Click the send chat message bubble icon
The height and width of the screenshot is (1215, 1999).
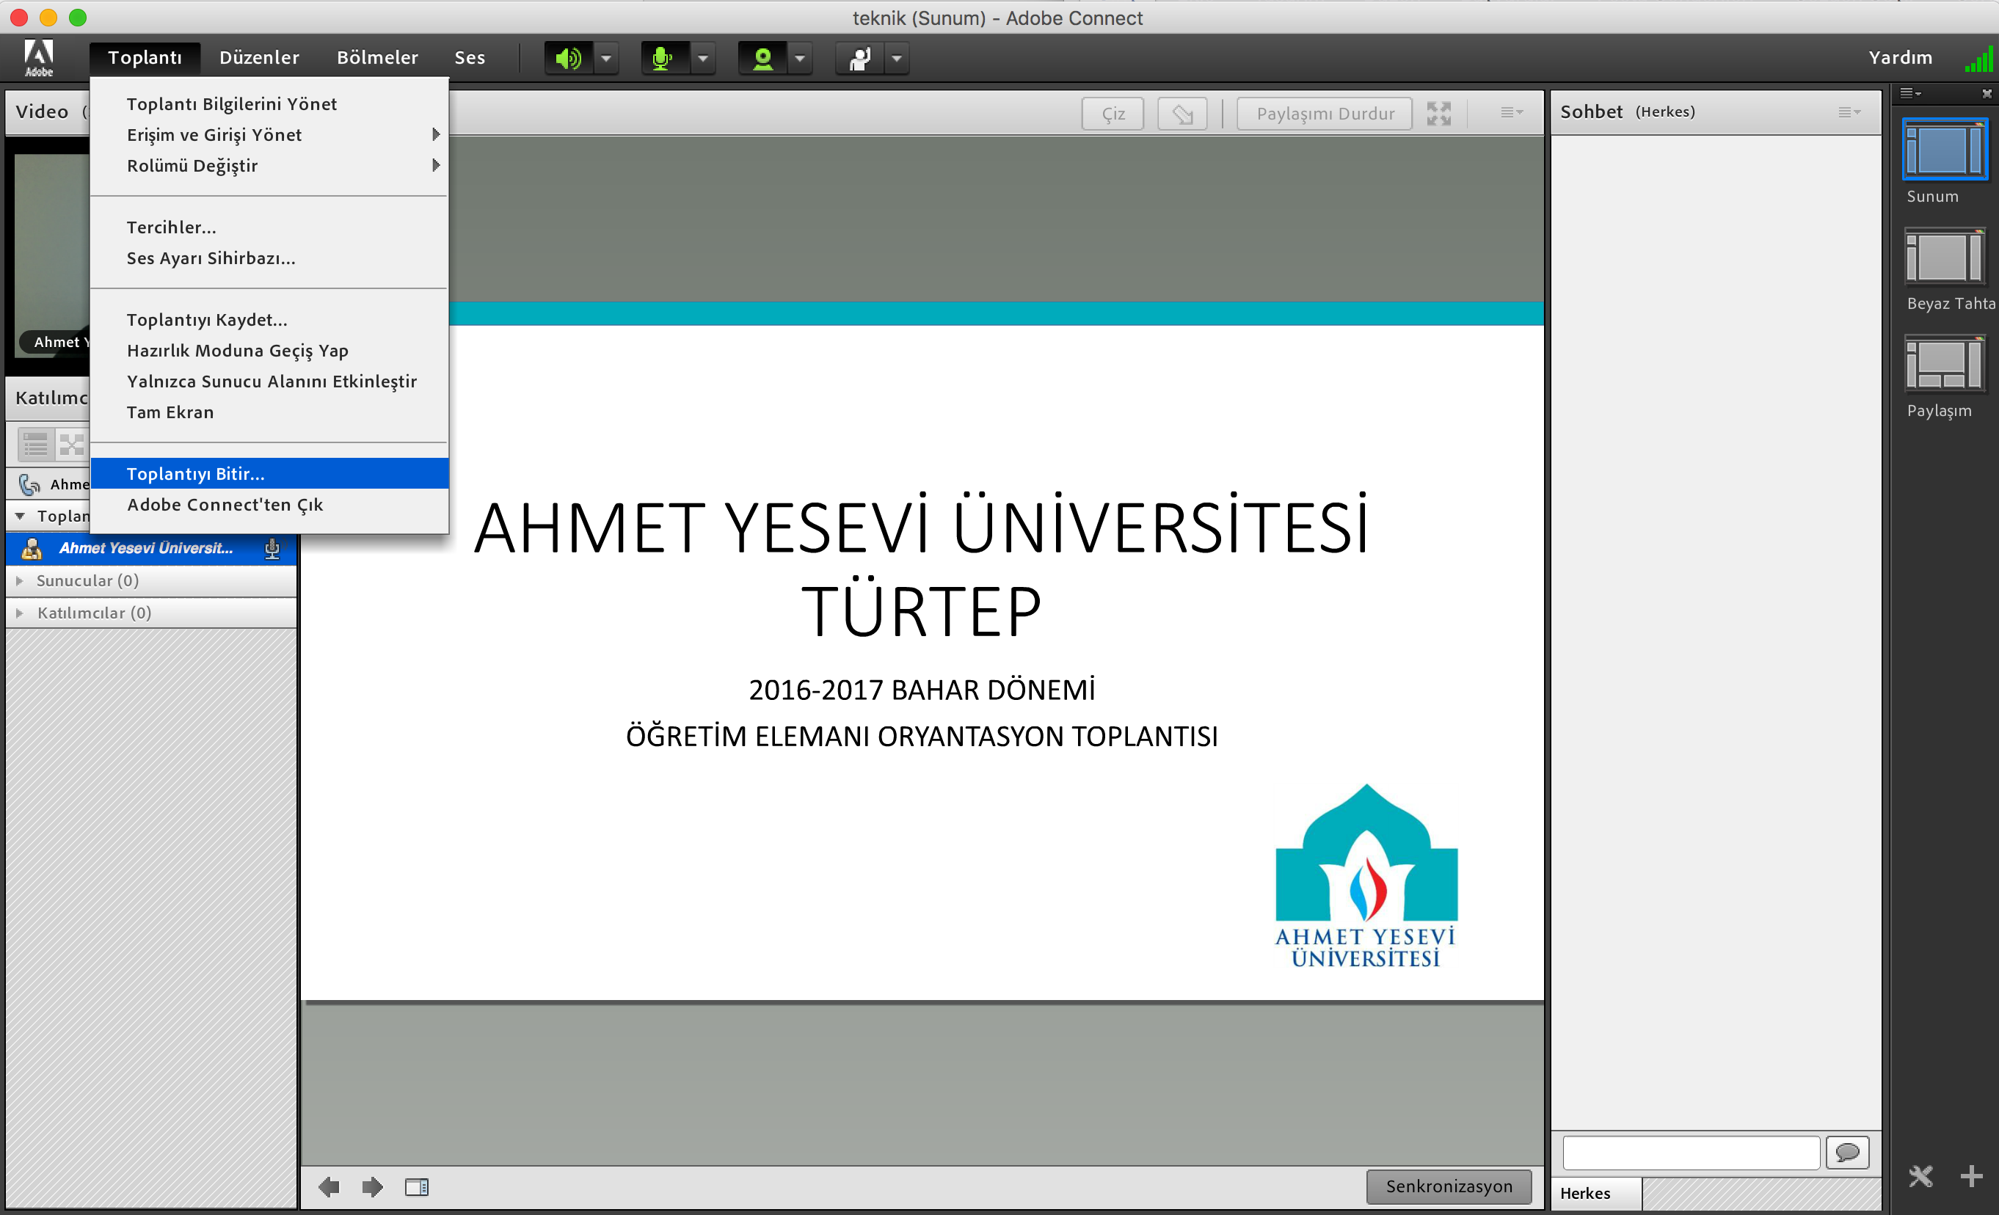coord(1848,1153)
